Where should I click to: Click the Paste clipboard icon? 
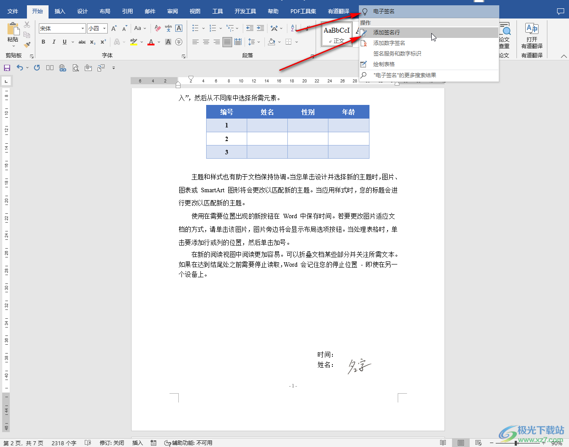click(x=13, y=30)
